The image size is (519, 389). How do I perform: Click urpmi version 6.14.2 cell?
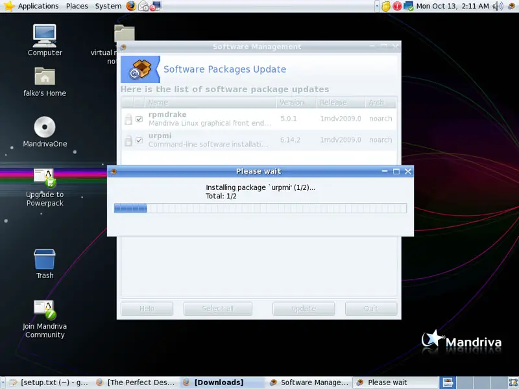290,140
